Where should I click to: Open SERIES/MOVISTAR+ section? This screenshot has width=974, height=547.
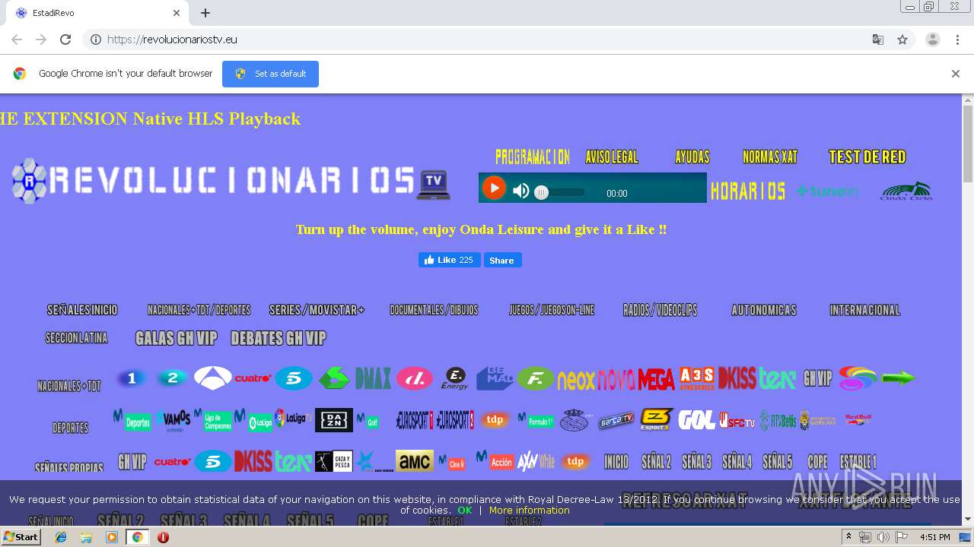pos(317,310)
